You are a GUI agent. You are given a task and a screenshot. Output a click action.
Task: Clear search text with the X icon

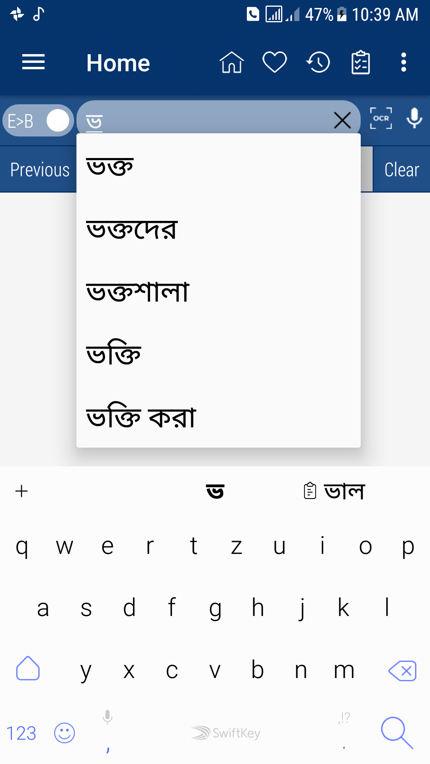(342, 120)
